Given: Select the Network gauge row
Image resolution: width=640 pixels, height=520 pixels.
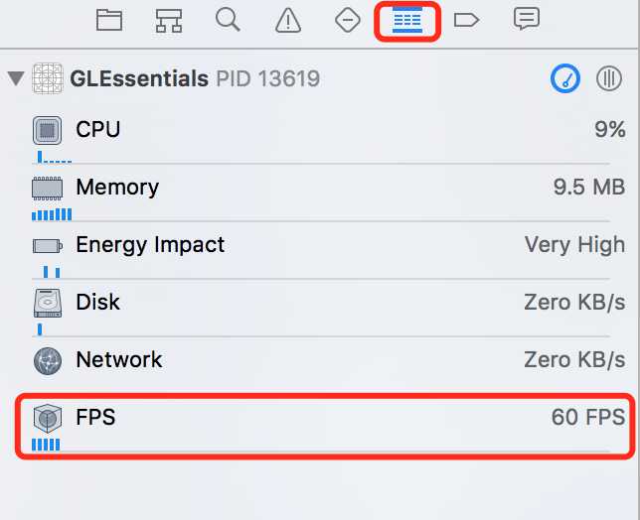Looking at the screenshot, I should click(x=320, y=360).
